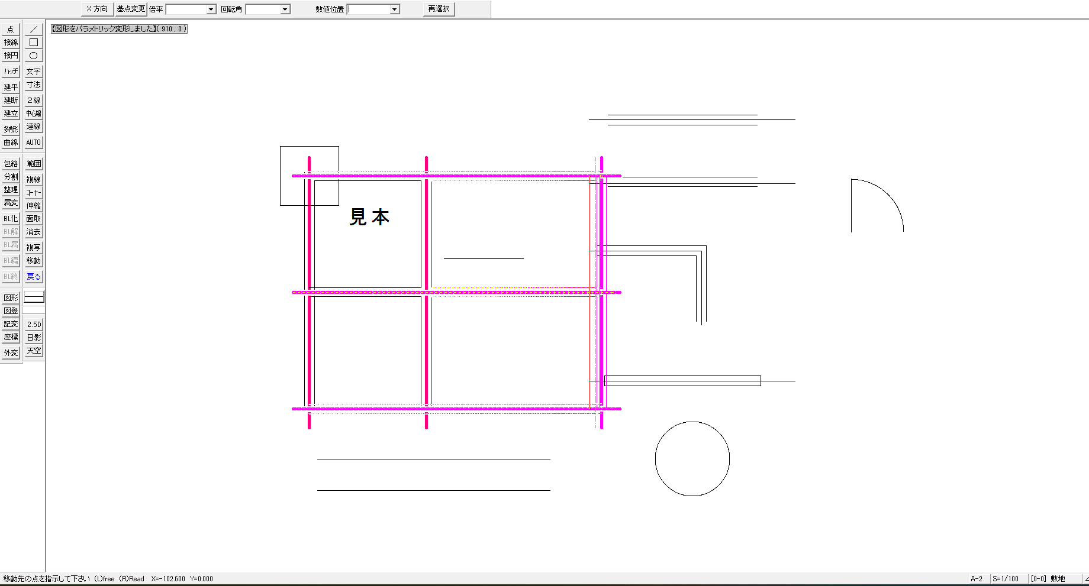The height and width of the screenshot is (586, 1089).
Task: Toggle the X方向 direction constraint button
Action: [97, 9]
